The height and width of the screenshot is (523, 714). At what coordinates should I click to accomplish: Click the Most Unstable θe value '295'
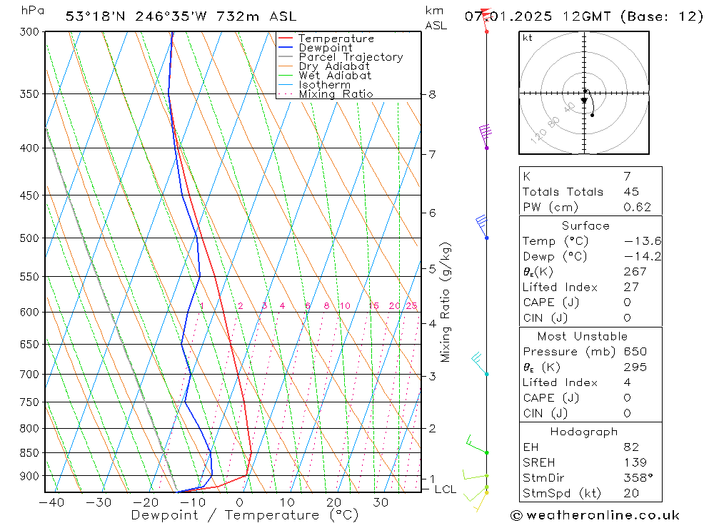635,367
